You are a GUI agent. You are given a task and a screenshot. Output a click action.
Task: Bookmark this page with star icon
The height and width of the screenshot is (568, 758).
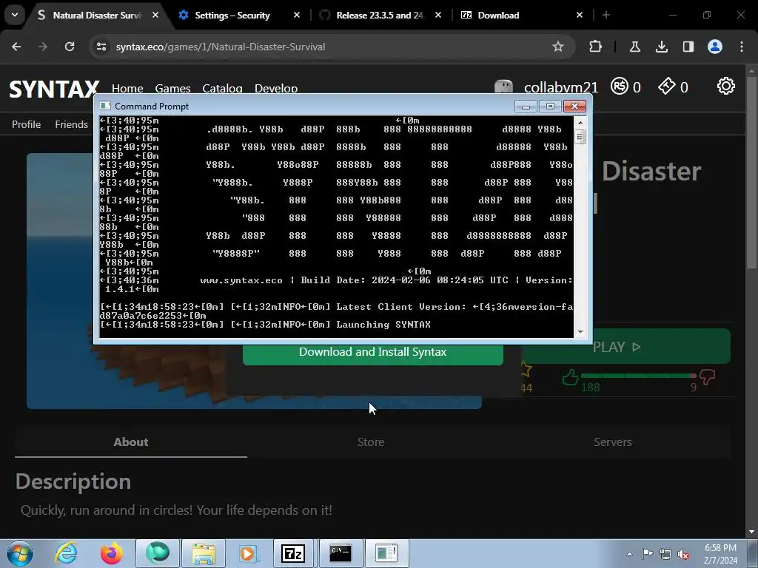[x=558, y=47]
